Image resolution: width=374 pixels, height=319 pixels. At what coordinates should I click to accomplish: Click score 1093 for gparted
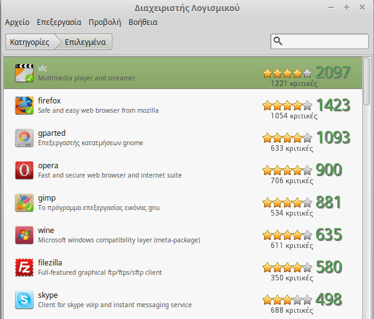pyautogui.click(x=333, y=137)
